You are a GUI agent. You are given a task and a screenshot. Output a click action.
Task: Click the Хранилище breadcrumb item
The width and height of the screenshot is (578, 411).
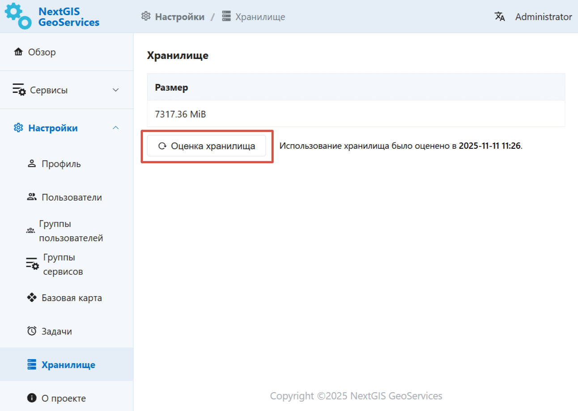click(260, 17)
